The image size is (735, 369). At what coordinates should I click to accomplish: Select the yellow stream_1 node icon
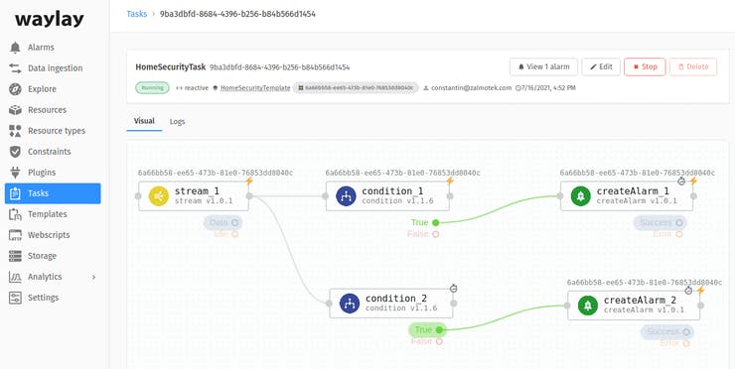pos(159,195)
